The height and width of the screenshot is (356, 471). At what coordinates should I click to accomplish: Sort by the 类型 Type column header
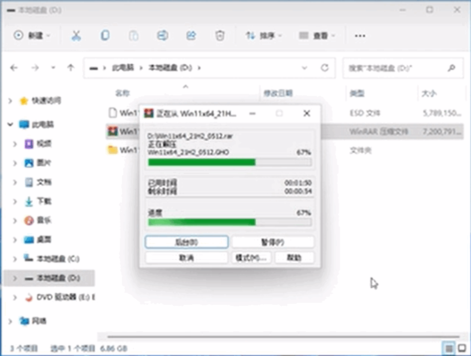point(357,93)
